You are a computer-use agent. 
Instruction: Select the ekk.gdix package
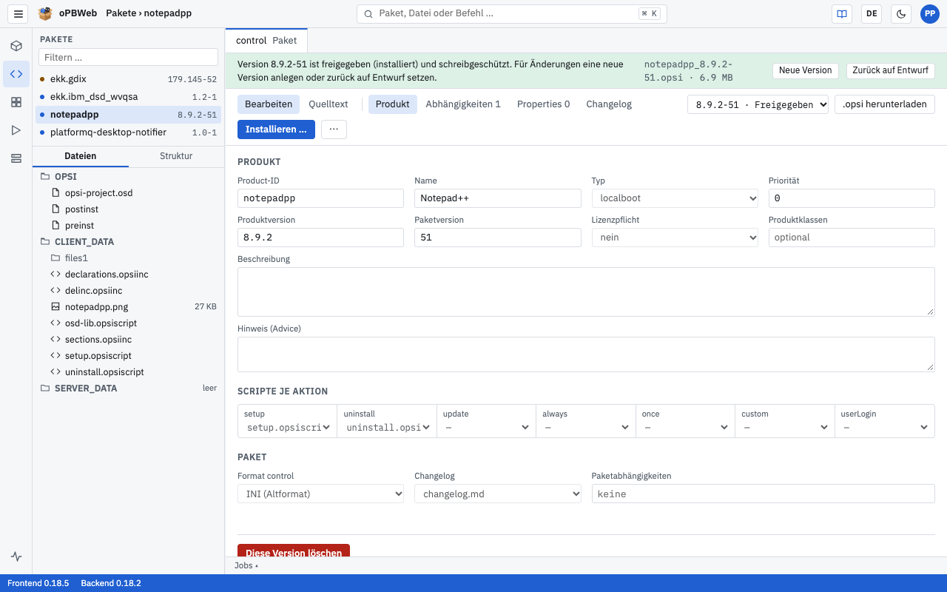pyautogui.click(x=128, y=79)
